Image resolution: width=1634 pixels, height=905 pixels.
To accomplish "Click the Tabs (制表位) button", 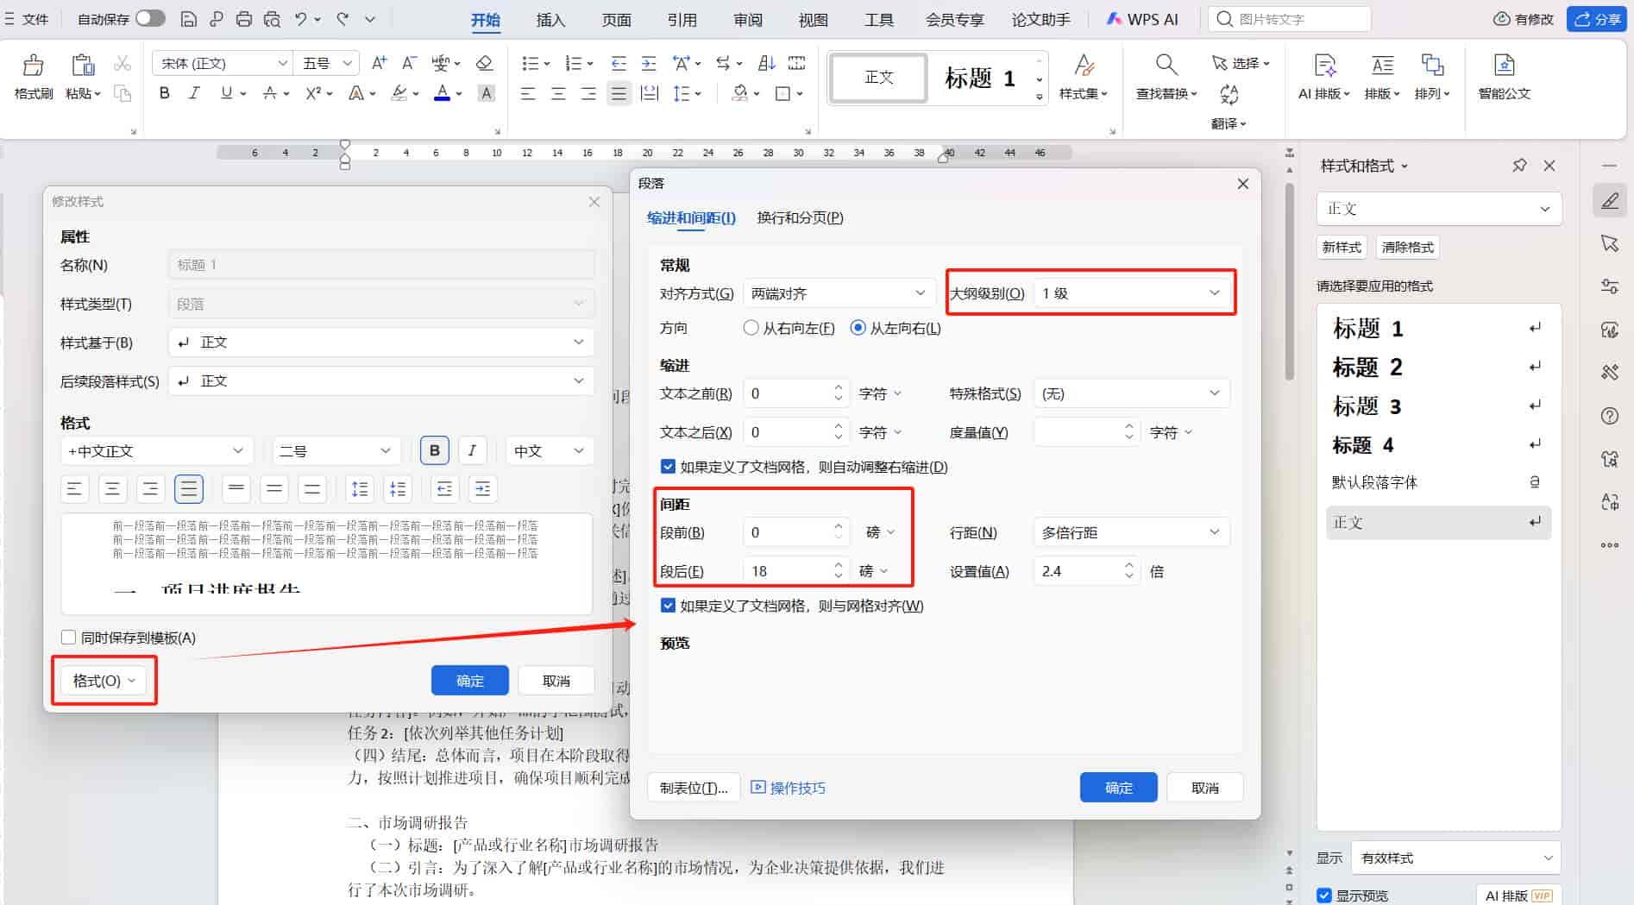I will (x=694, y=788).
